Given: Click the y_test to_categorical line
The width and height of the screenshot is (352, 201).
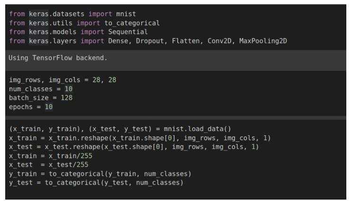Looking at the screenshot, I should click(96, 183).
